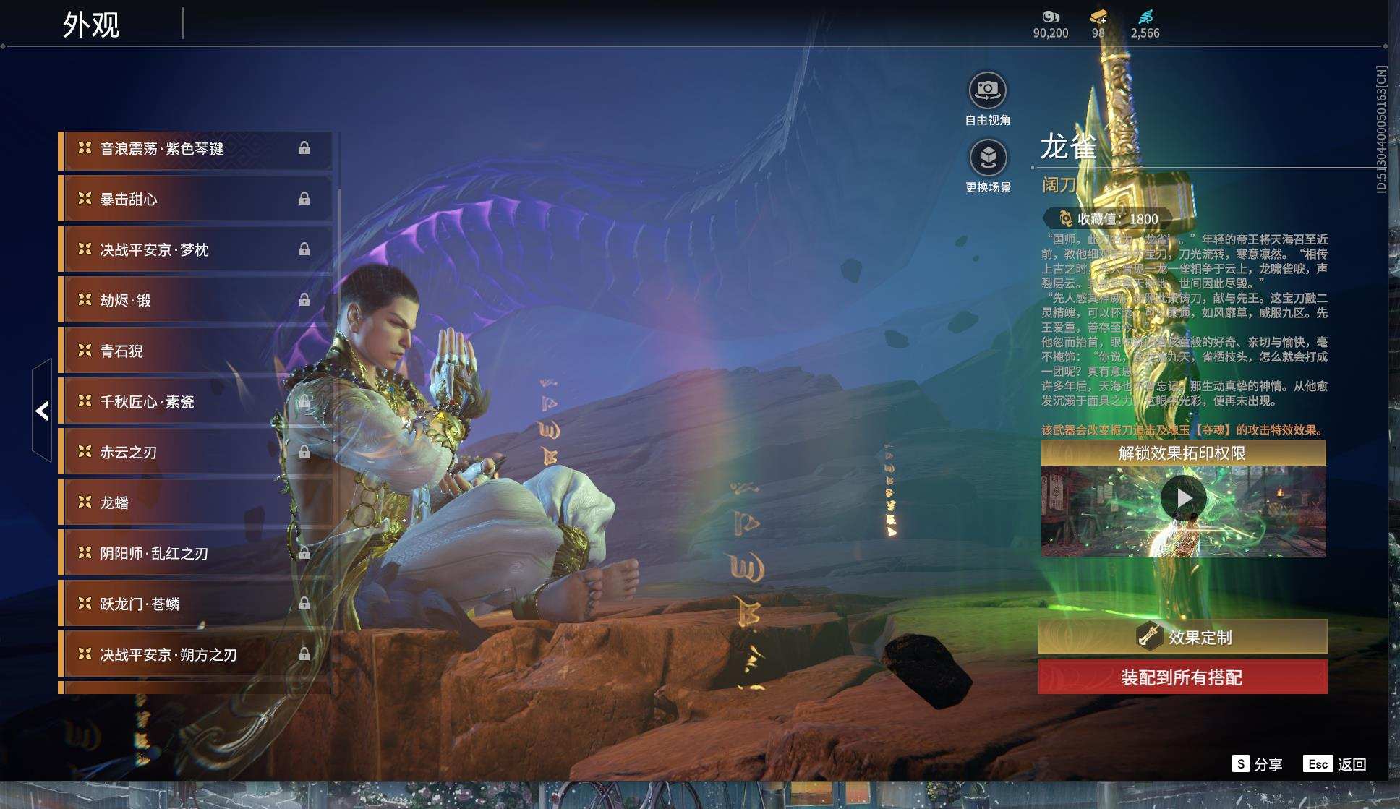1400x809 pixels.
Task: Select the 千秋匠心·素瓷 skin
Action: pos(195,401)
